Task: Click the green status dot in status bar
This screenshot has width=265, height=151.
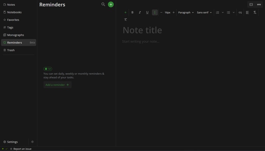Action: pos(3,149)
